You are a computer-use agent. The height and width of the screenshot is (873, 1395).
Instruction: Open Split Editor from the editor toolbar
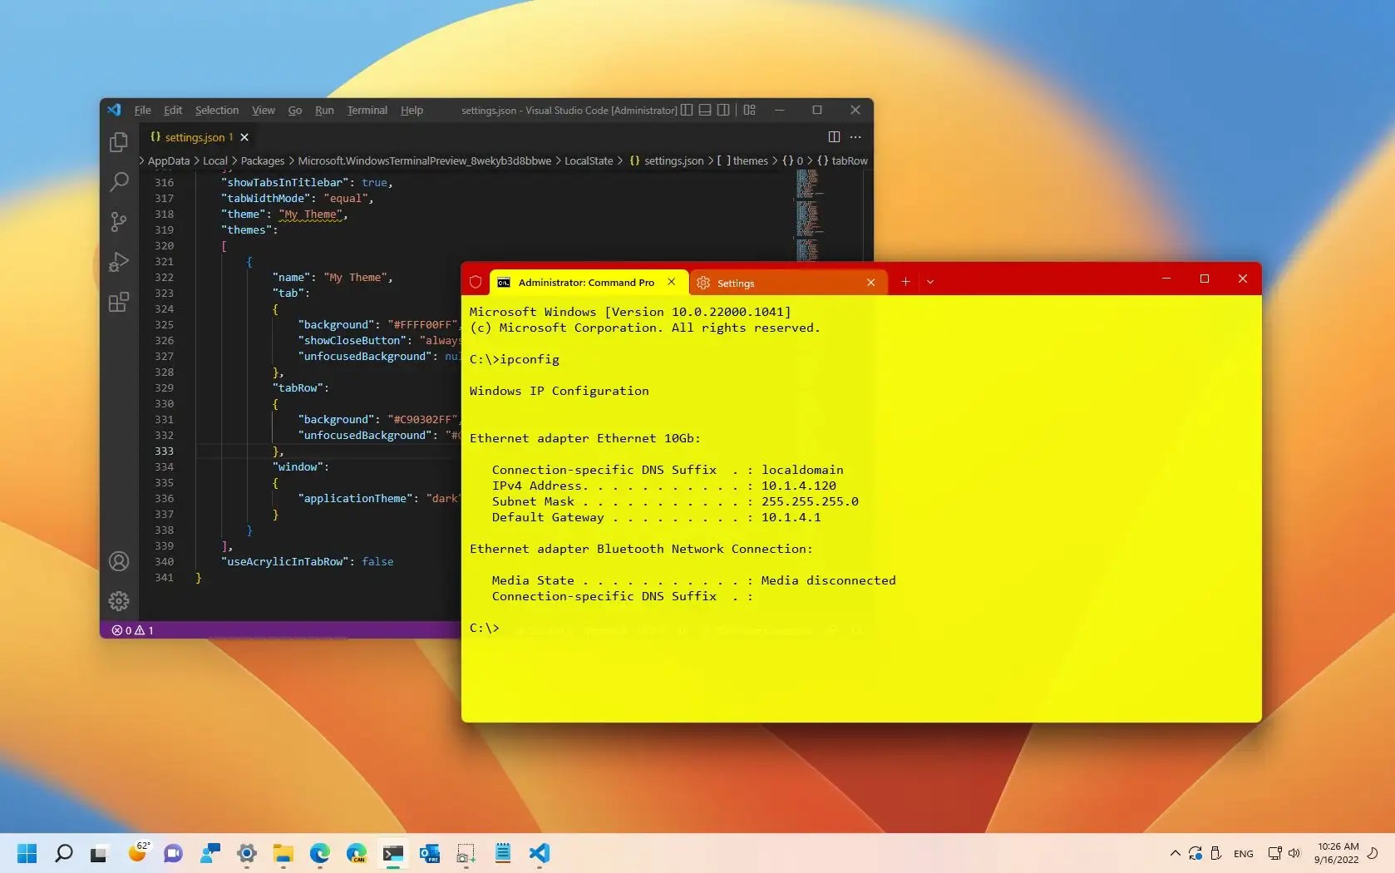[833, 137]
